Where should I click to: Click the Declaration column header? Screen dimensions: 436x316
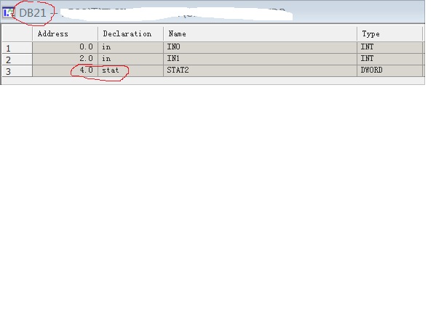(x=131, y=34)
